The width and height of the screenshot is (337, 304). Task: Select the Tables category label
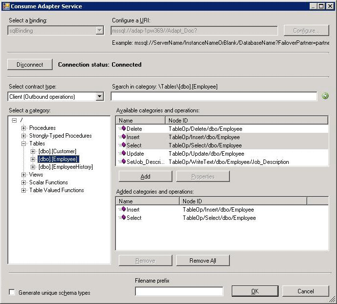tap(37, 143)
